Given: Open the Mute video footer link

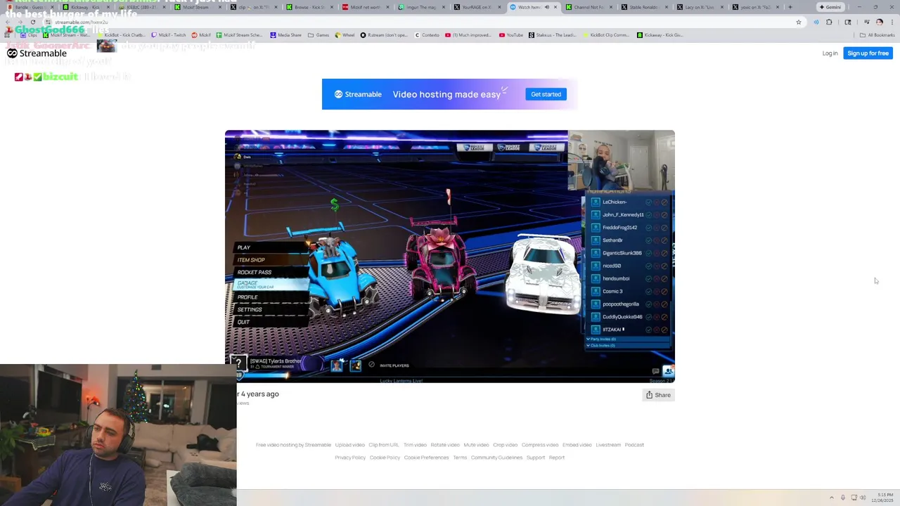Looking at the screenshot, I should pos(476,445).
